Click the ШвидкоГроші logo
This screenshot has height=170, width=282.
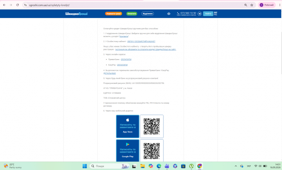click(x=76, y=14)
